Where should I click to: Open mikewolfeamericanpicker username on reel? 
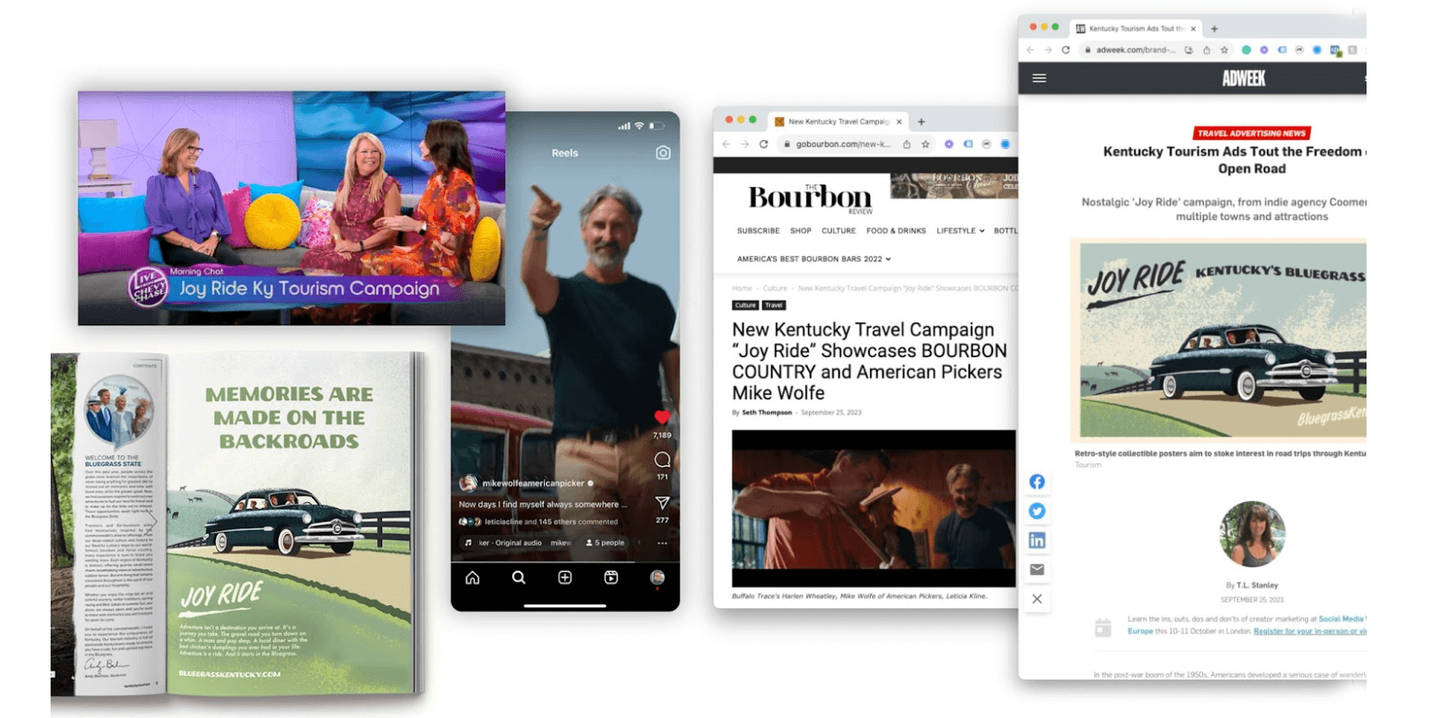point(533,483)
